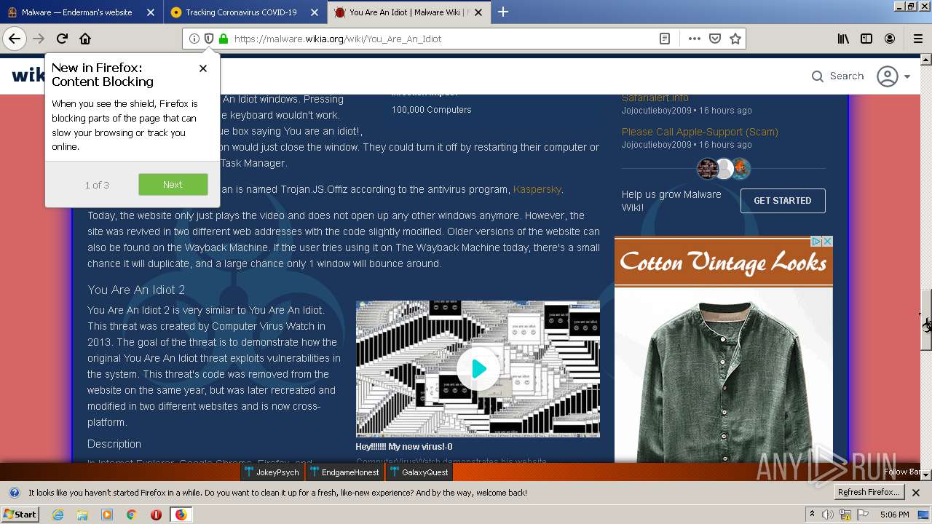Reload the current page
932x524 pixels.
tap(62, 39)
